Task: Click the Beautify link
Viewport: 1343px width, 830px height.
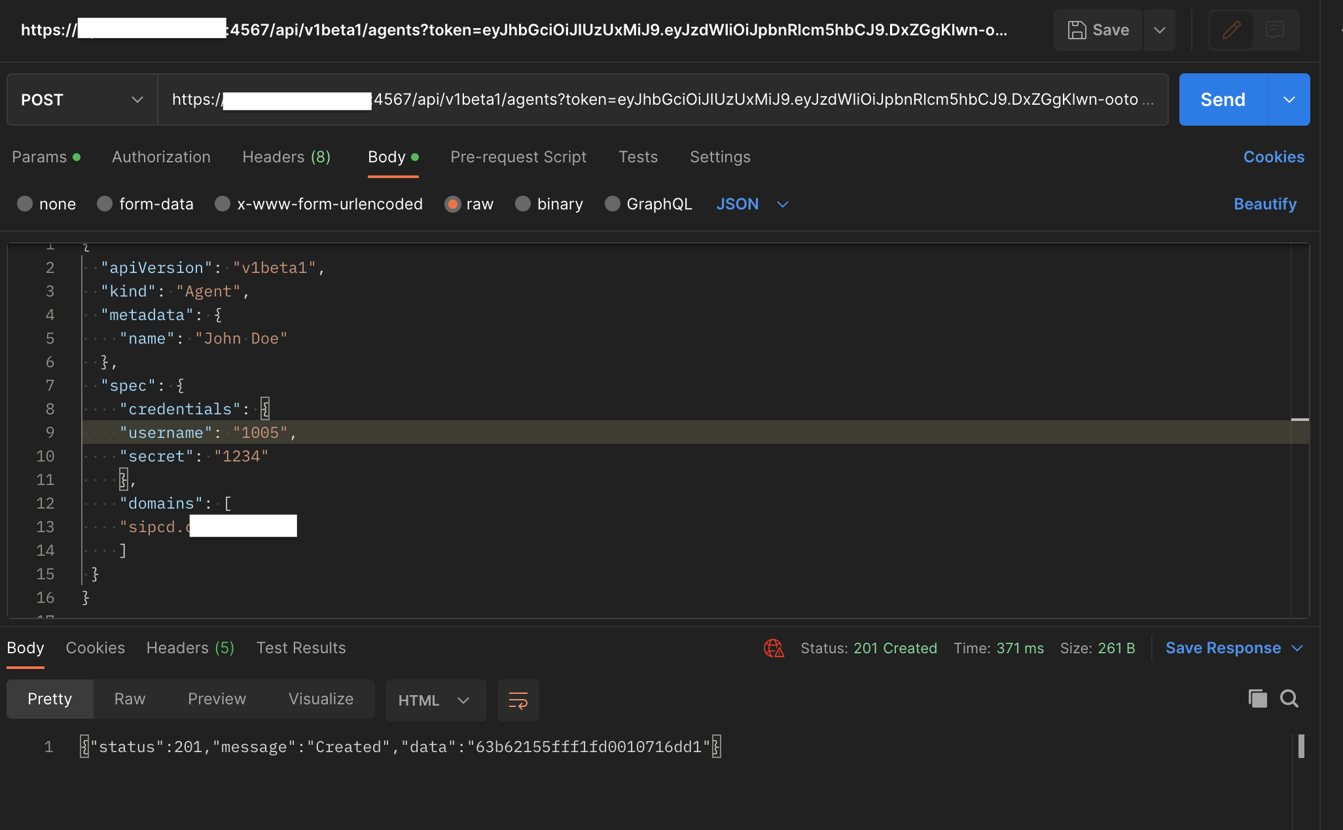Action: [1264, 204]
